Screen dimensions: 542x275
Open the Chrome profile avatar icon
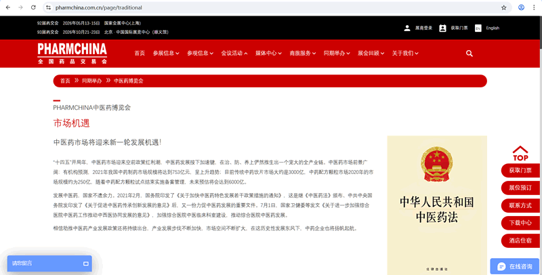(521, 7)
